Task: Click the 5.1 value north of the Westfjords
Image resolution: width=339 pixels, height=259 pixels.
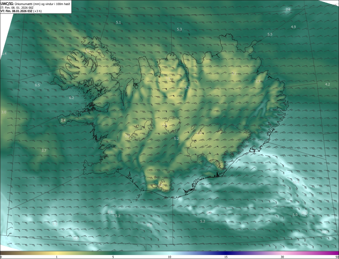Action: click(118, 23)
